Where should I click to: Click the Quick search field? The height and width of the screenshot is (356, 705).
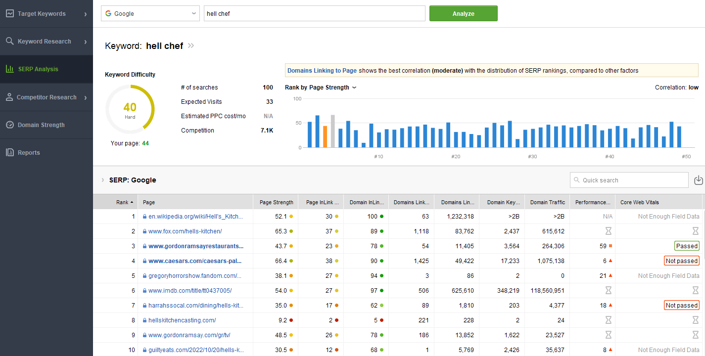(629, 180)
